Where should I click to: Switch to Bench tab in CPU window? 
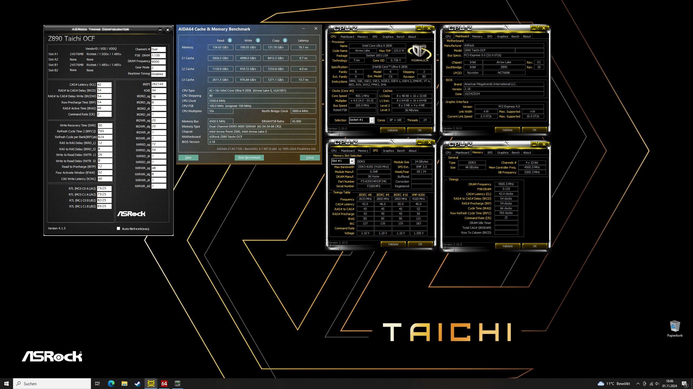(x=400, y=37)
